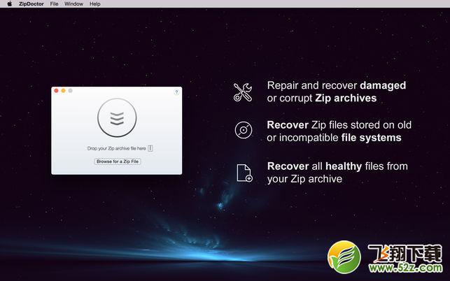Click 'your Zip archive' text
450x281 pixels.
pyautogui.click(x=305, y=179)
